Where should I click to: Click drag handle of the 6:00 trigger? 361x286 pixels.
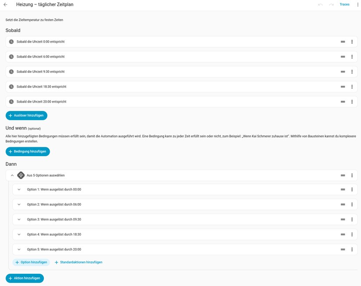click(343, 57)
